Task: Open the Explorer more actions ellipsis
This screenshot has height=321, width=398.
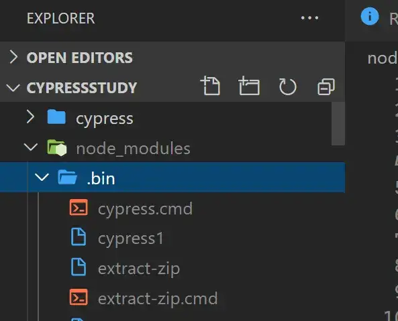Action: pyautogui.click(x=309, y=18)
